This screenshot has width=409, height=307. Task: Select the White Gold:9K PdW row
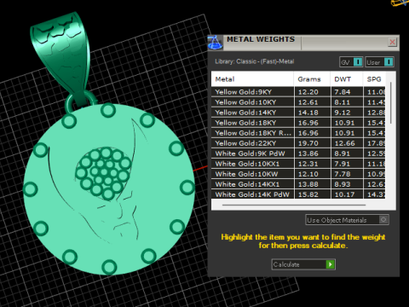[x=298, y=153]
